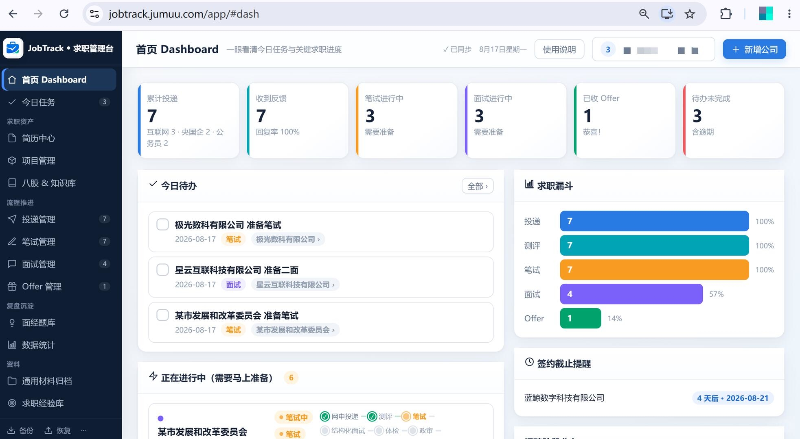Image resolution: width=800 pixels, height=439 pixels.
Task: Tick the 星云互联科技有限公司 准备二面 checkbox
Action: (163, 269)
